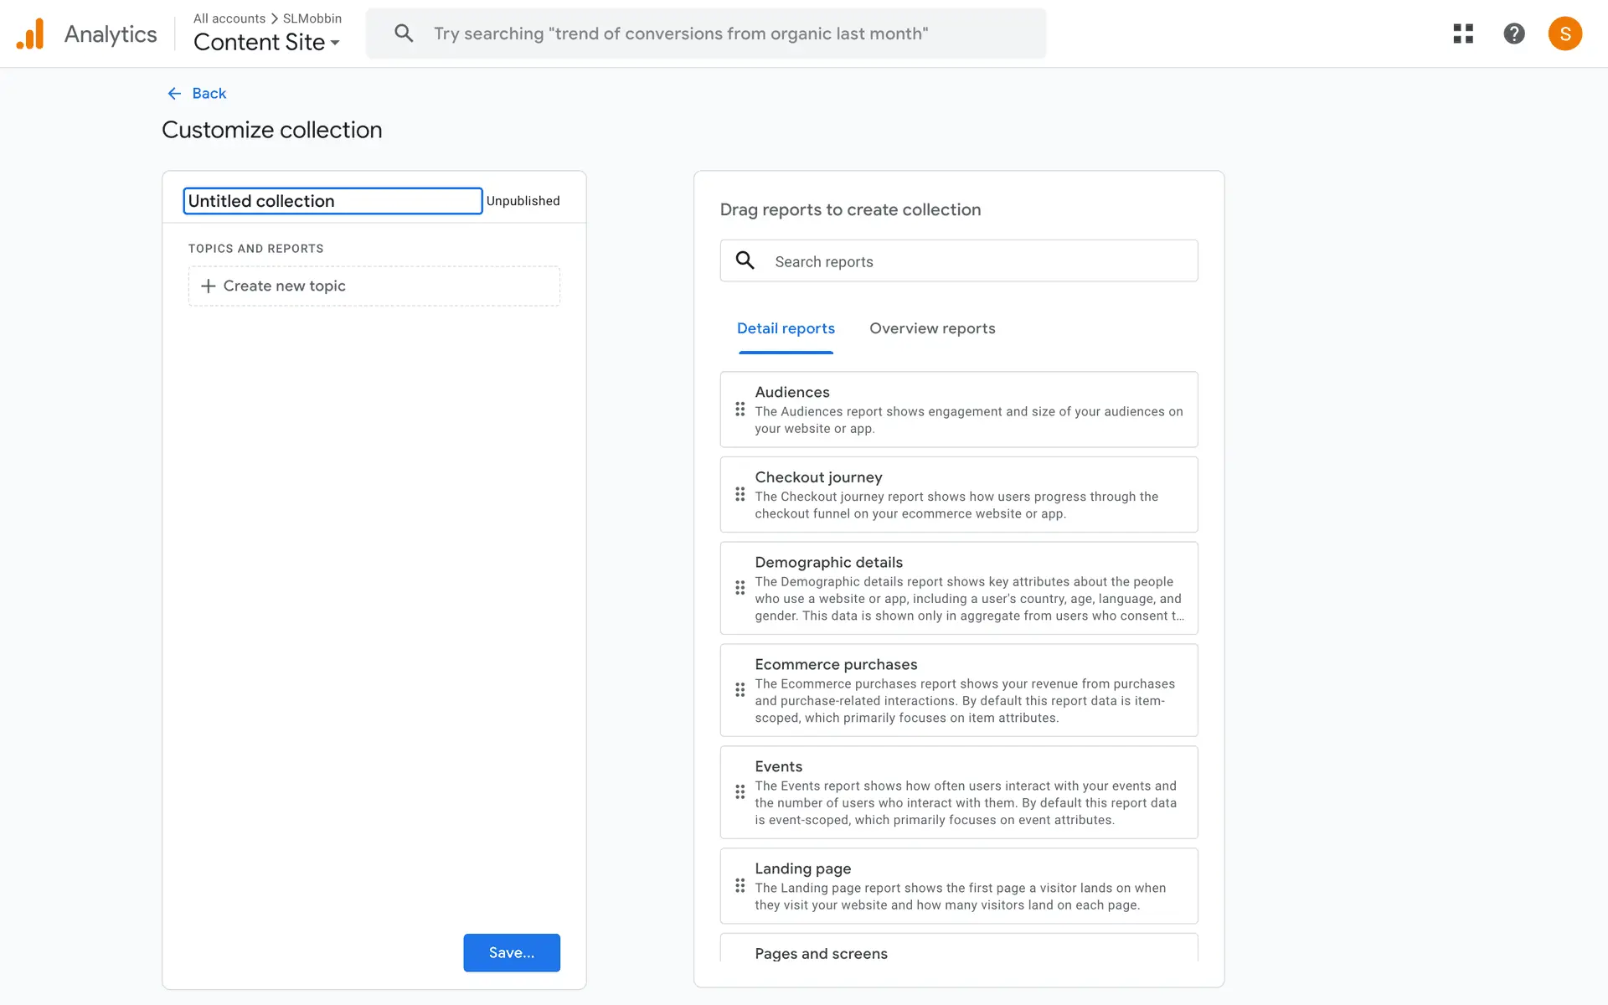The height and width of the screenshot is (1005, 1608).
Task: Expand the Content Site property dropdown
Action: click(267, 42)
